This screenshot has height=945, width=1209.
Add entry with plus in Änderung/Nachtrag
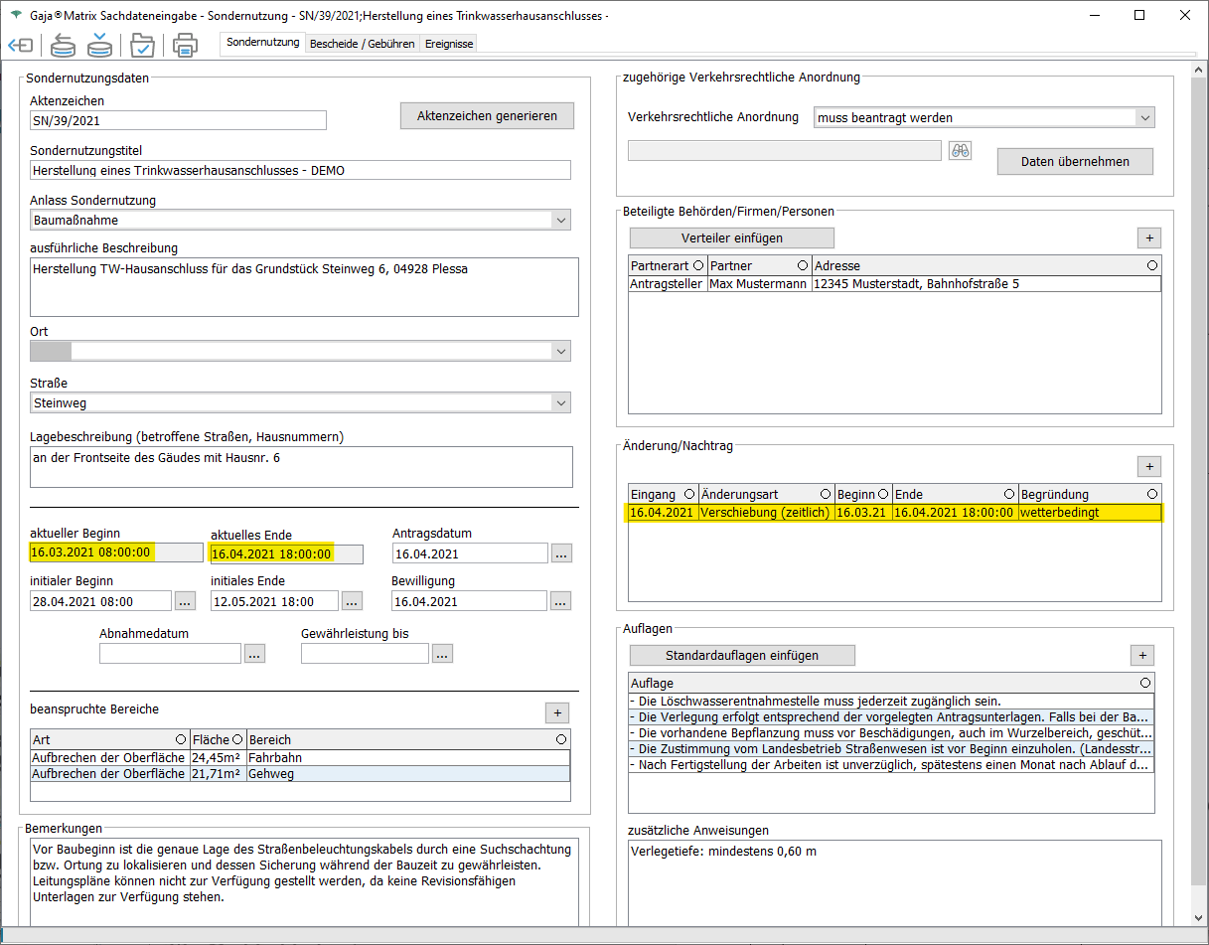click(1148, 466)
